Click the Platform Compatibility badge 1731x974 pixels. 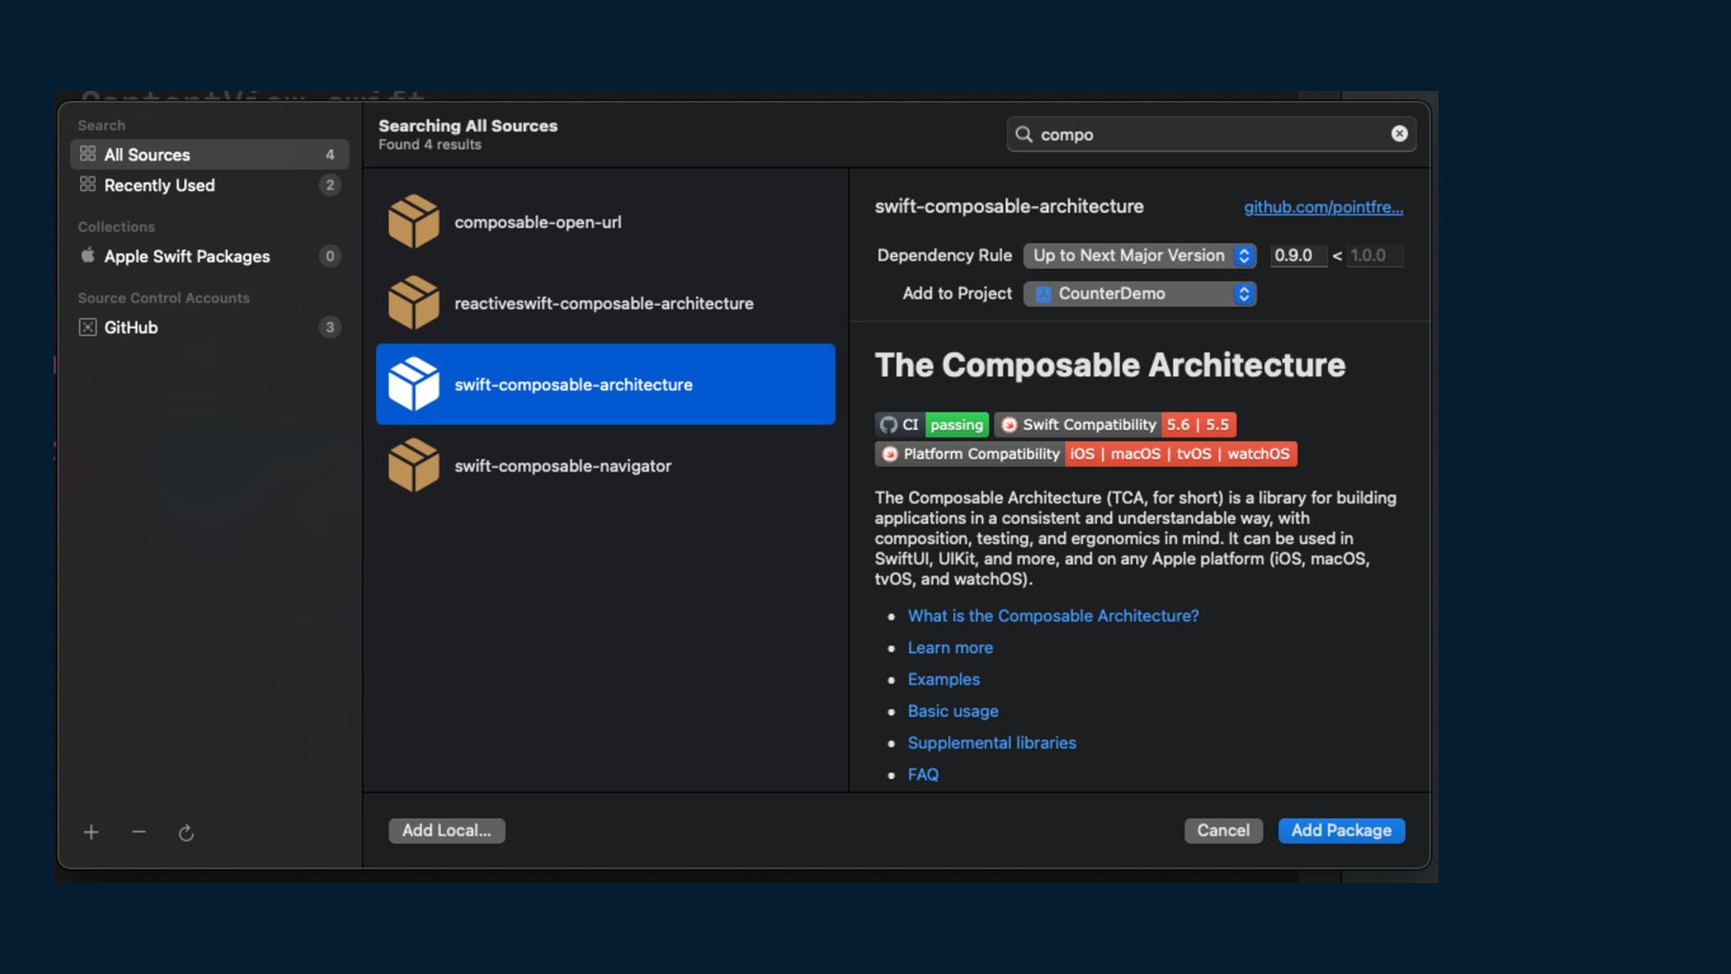click(1085, 454)
